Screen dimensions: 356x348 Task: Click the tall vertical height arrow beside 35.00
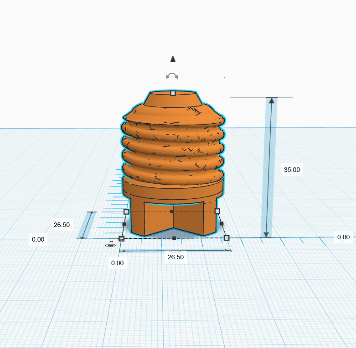coord(269,168)
